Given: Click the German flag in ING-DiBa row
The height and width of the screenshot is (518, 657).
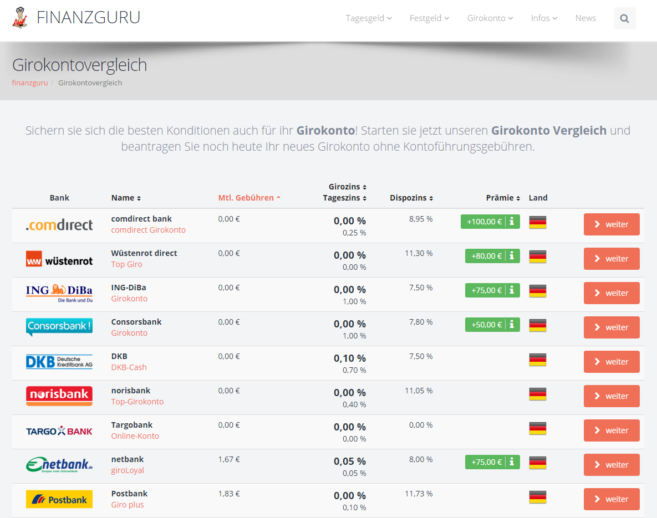Looking at the screenshot, I should click(x=538, y=291).
